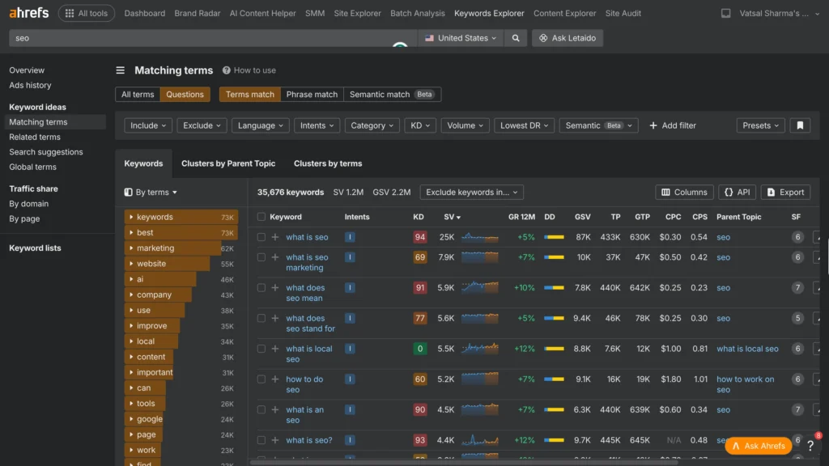Open the Volume filter dropdown
The width and height of the screenshot is (829, 466).
tap(465, 125)
